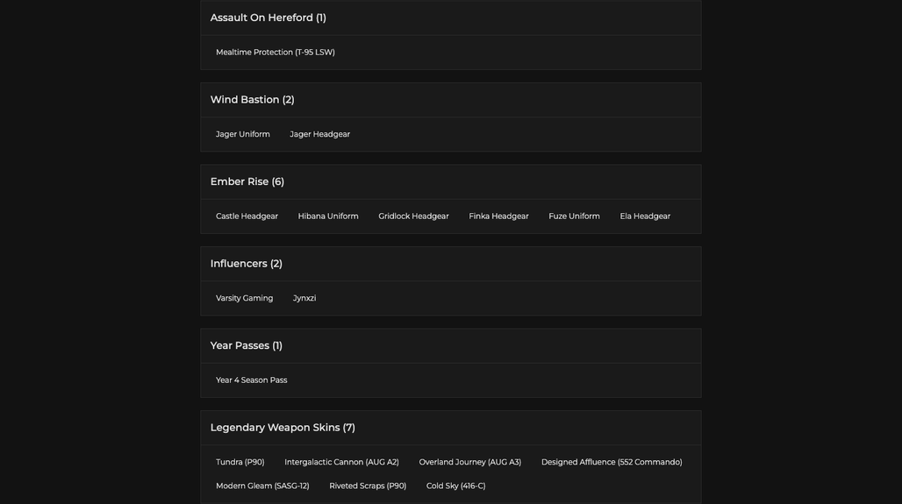Click the Intergalactic Cannon (AUG A2) skin

pyautogui.click(x=341, y=462)
